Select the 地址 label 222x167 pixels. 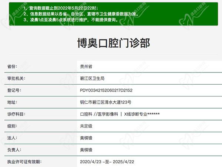point(12,102)
